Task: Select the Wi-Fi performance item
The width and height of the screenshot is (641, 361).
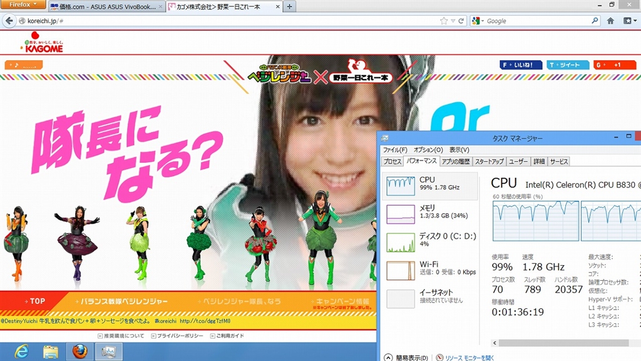Action: pyautogui.click(x=430, y=271)
